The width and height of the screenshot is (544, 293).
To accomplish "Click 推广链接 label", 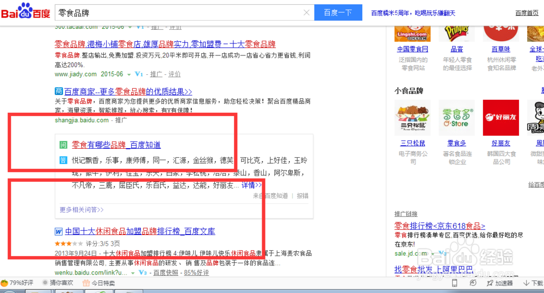I will (406, 214).
